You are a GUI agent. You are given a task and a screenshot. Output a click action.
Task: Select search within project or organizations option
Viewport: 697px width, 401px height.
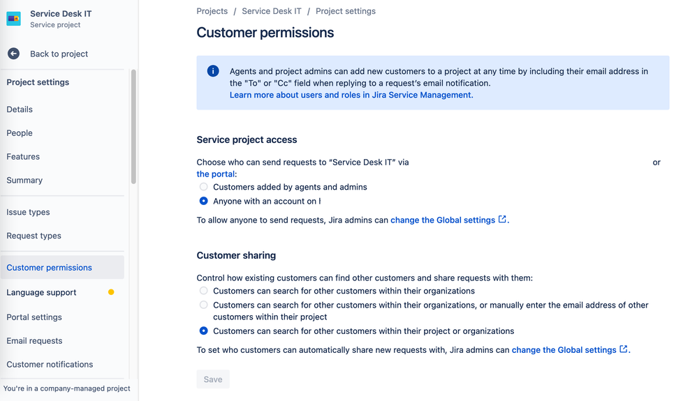[x=204, y=331]
